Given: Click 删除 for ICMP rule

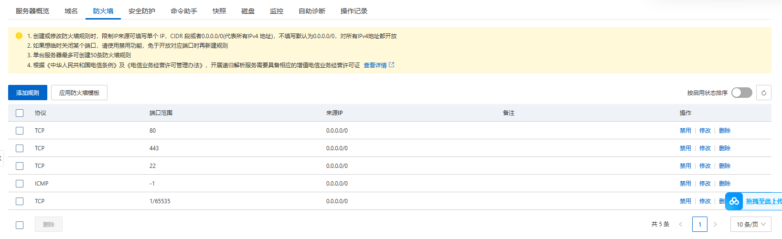Looking at the screenshot, I should click(x=725, y=184).
